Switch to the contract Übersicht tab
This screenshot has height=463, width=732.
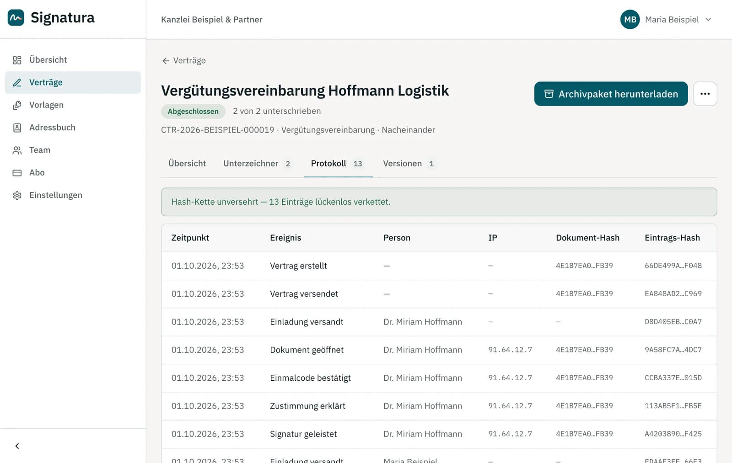pyautogui.click(x=187, y=164)
